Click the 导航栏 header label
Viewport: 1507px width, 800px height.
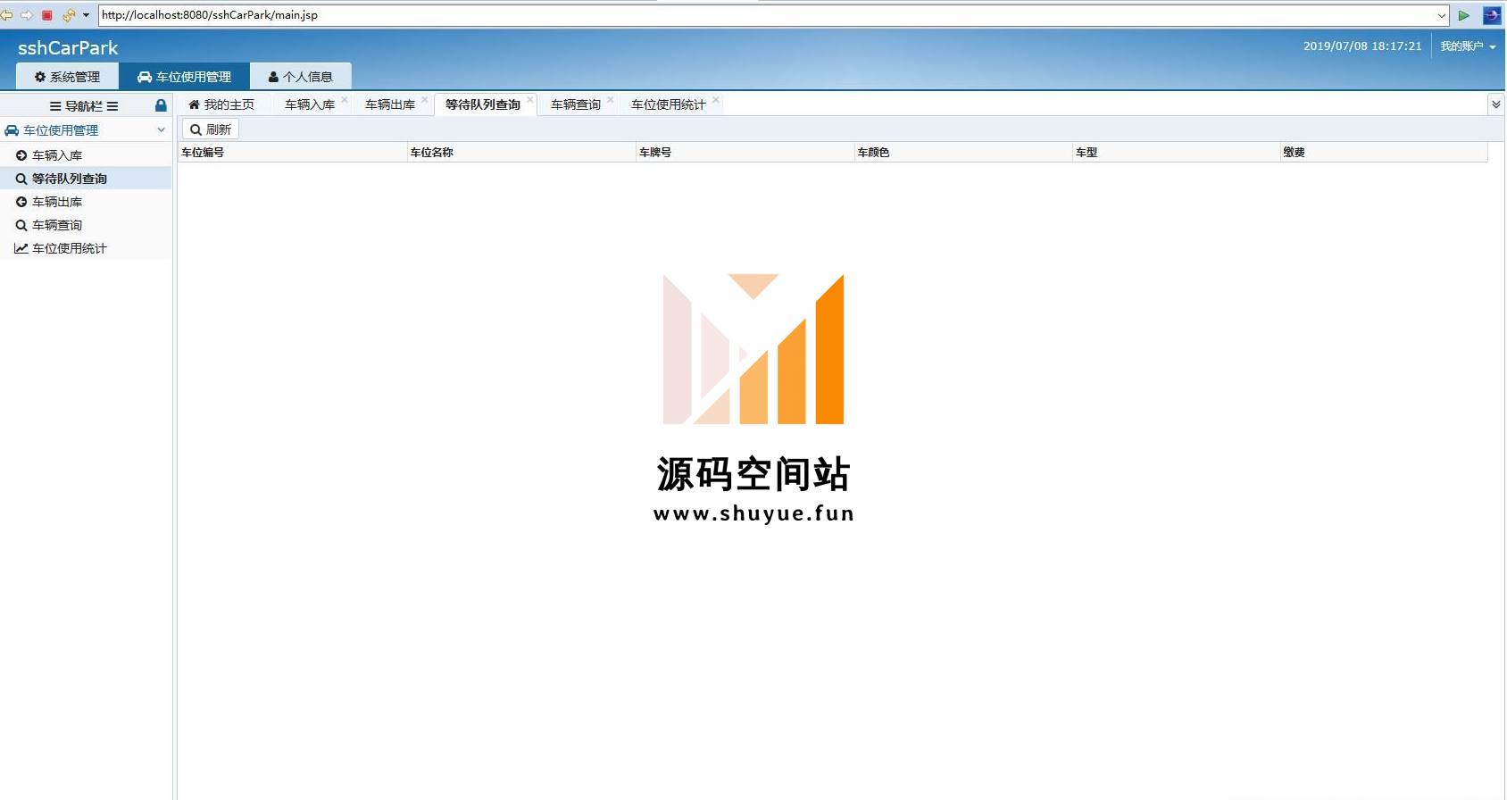[x=84, y=106]
